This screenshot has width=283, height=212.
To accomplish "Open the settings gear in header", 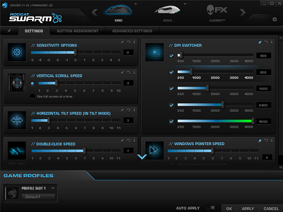I will (275, 19).
